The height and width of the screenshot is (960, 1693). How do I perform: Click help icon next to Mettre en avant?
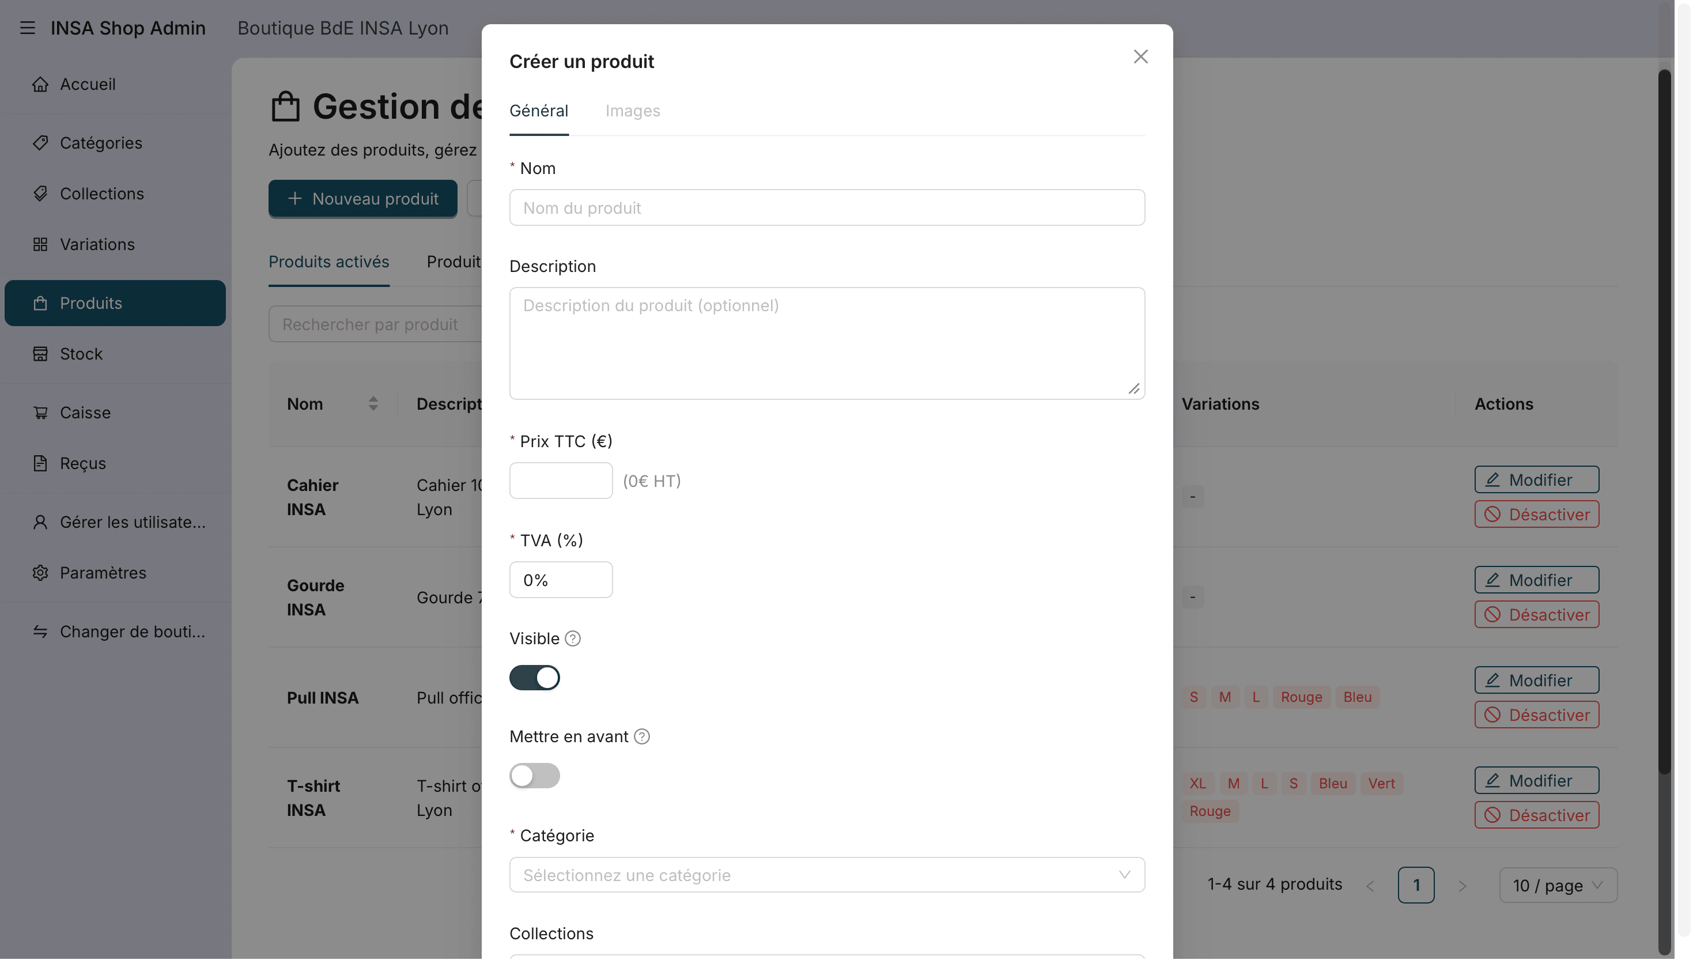point(642,737)
